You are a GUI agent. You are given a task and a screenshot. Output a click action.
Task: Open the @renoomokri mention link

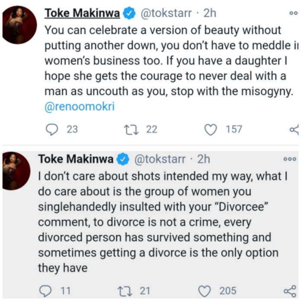[x=80, y=106]
